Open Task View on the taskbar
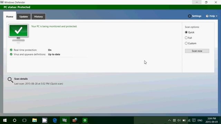This screenshot has width=221, height=124. pos(25,120)
